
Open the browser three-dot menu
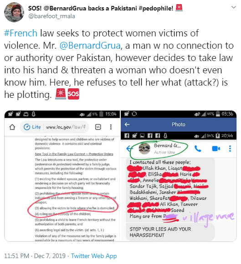coord(111,127)
